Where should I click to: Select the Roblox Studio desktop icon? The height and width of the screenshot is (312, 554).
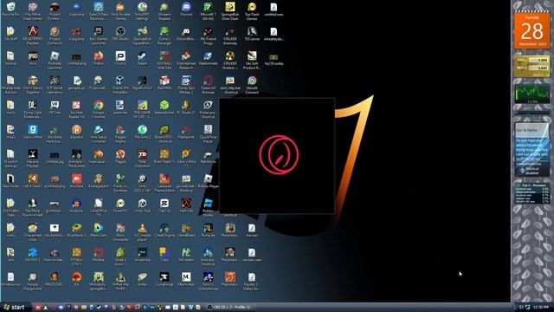pos(208,207)
